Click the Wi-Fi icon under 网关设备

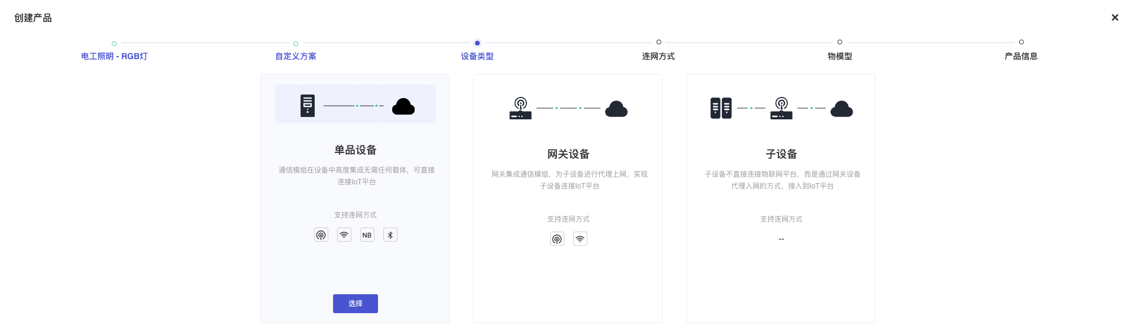click(580, 239)
